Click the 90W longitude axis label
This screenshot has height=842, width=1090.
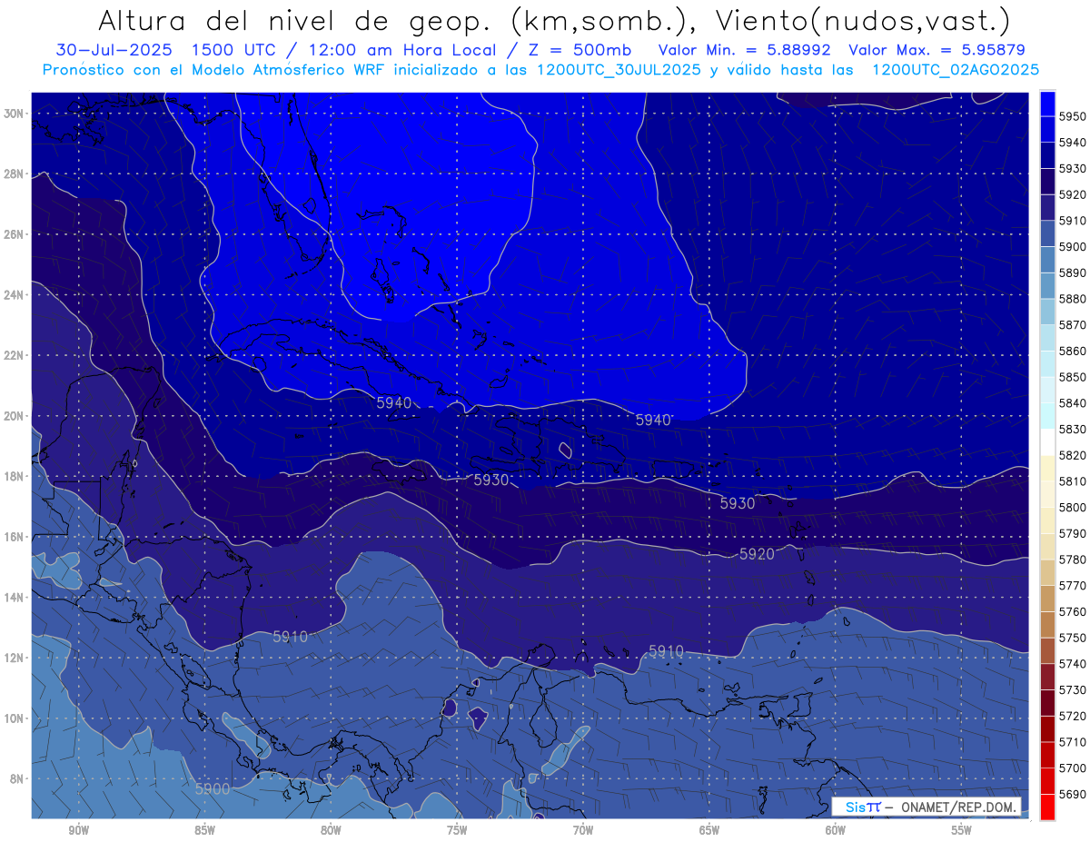point(78,830)
